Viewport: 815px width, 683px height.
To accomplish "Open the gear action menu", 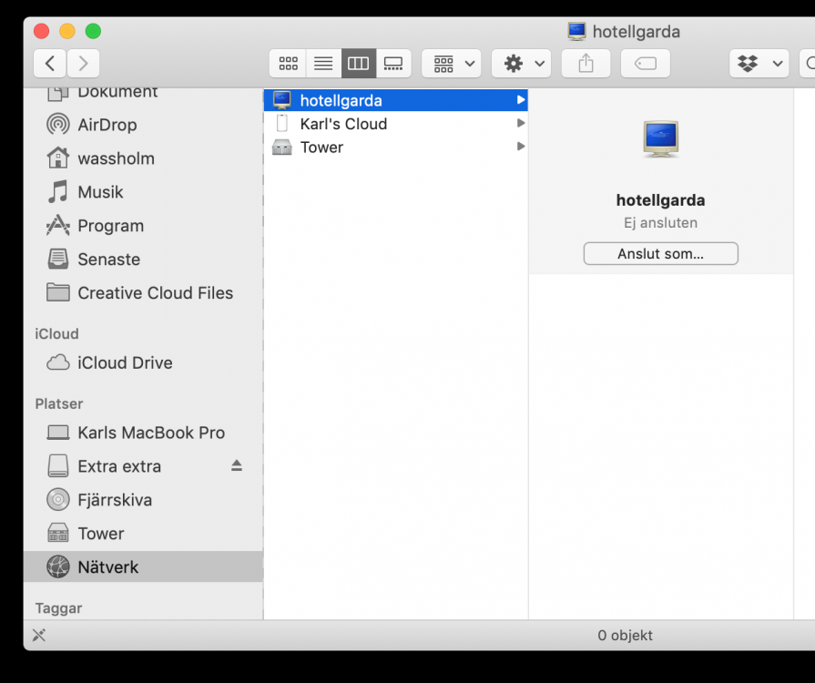I will [x=521, y=64].
